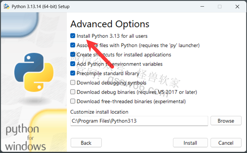The image size is (247, 153).
Task: Go to previous page with Back
Action: 86,143
